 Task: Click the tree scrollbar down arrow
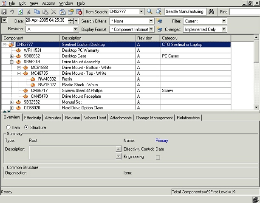click(256, 107)
